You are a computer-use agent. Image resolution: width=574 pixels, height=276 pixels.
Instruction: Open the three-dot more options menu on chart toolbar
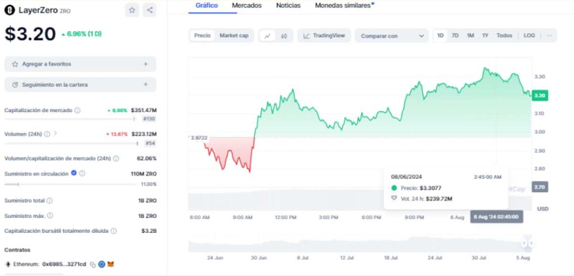click(x=549, y=35)
